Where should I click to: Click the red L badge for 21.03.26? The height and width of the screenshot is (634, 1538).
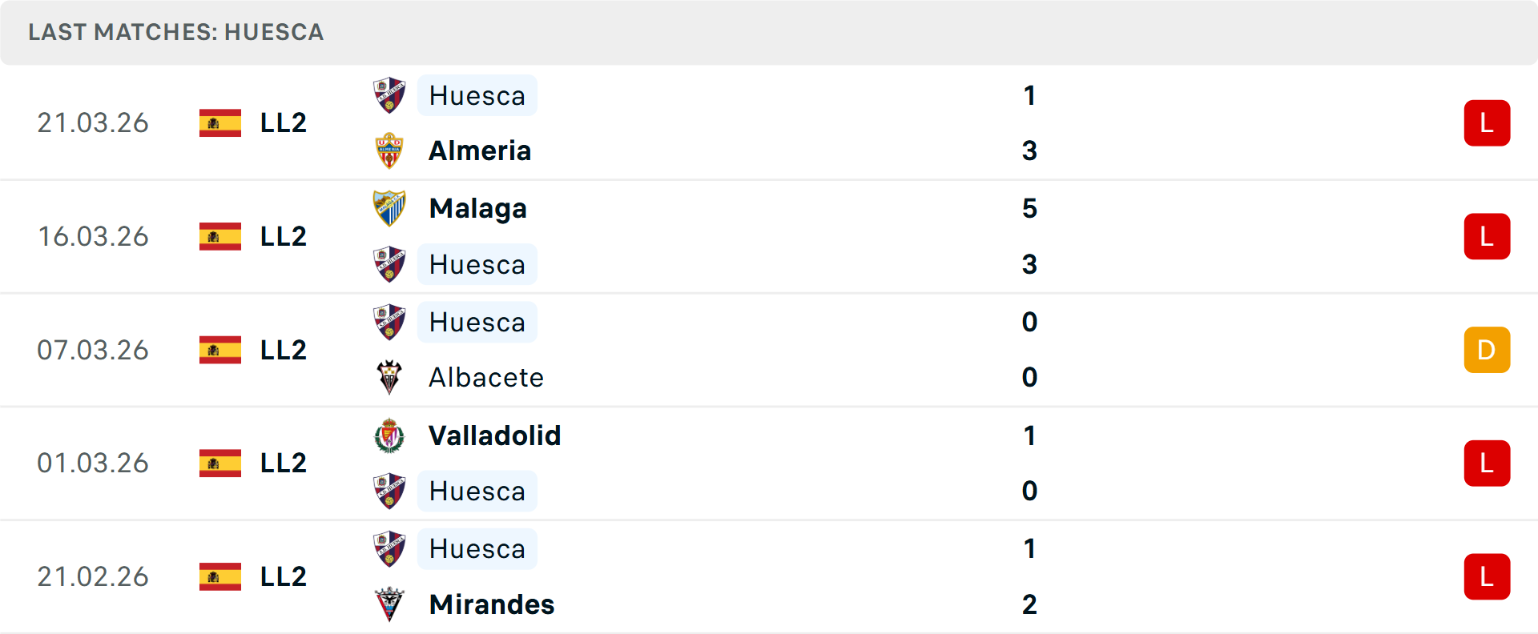[x=1487, y=123]
